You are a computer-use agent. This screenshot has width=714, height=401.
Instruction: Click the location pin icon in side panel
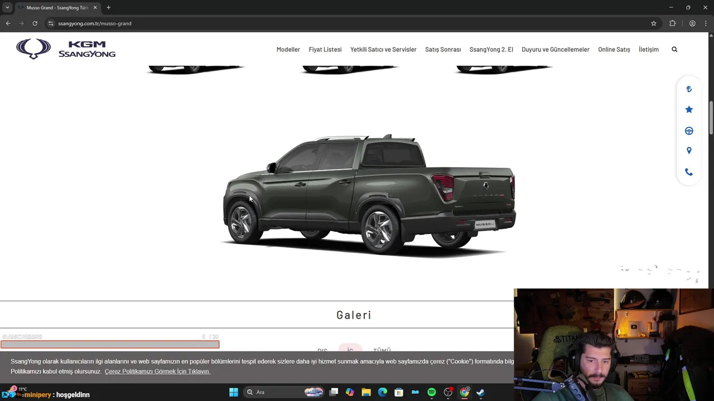(x=689, y=151)
